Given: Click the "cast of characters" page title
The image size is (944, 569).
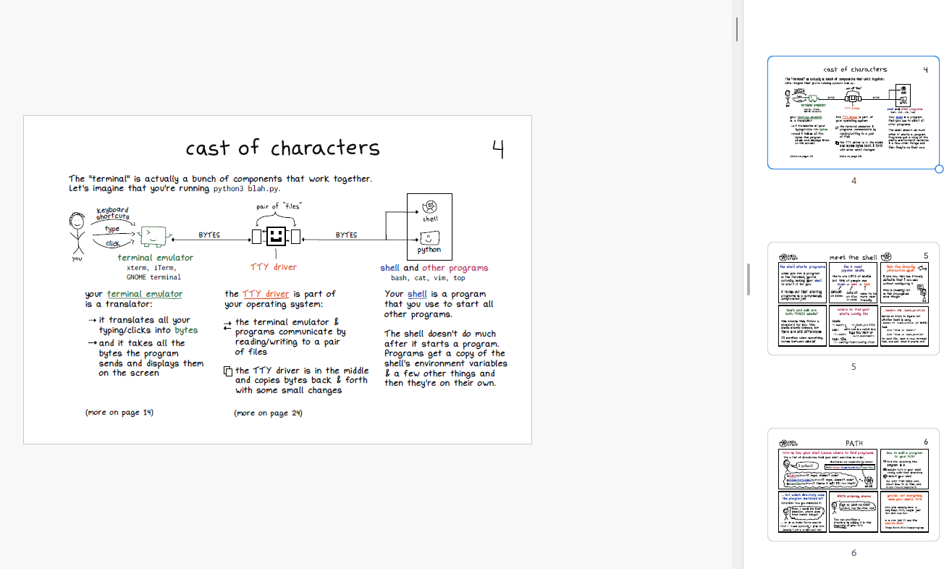Looking at the screenshot, I should coord(282,148).
